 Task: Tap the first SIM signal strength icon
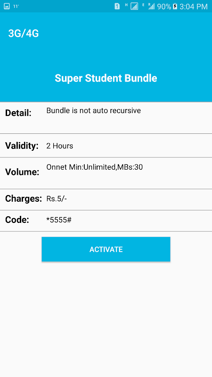pos(134,7)
